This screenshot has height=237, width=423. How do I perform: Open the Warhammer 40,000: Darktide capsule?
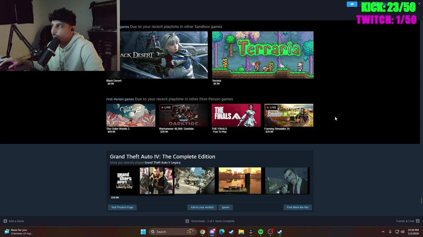183,115
